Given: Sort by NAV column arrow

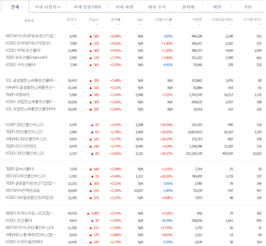Looking at the screenshot, I should 141,24.
